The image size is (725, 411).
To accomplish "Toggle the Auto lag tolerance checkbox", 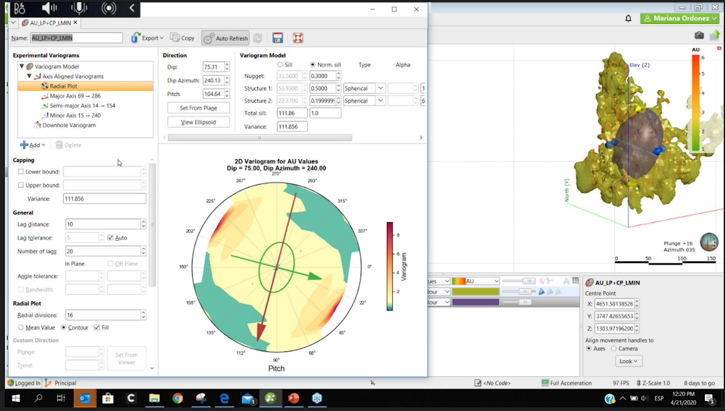I will pyautogui.click(x=111, y=238).
